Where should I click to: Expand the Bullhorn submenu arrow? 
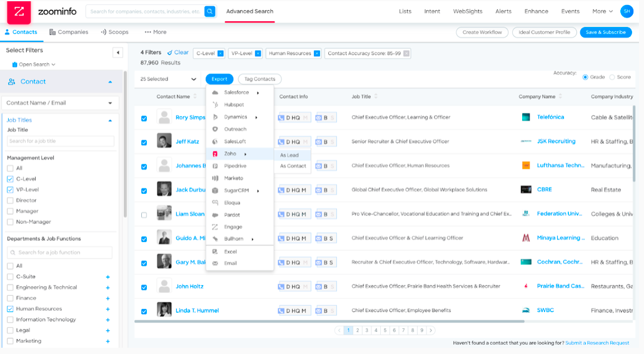253,239
